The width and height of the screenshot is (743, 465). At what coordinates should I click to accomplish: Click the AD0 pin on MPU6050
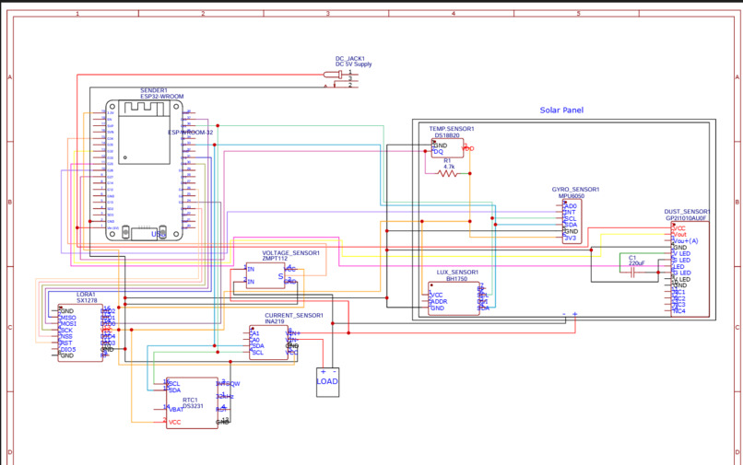tap(571, 206)
